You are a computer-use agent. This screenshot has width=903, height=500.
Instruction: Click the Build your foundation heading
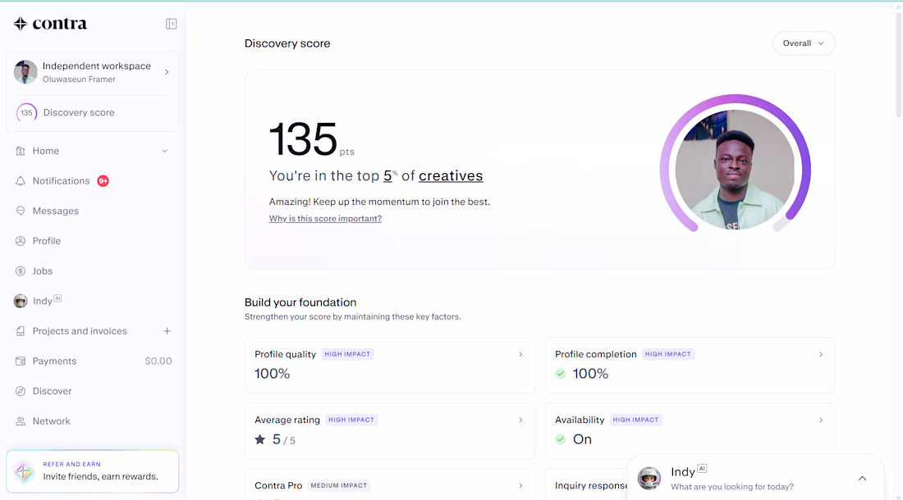(300, 302)
